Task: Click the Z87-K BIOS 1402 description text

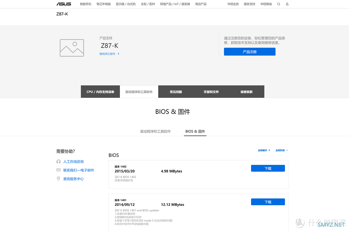Action: click(125, 177)
